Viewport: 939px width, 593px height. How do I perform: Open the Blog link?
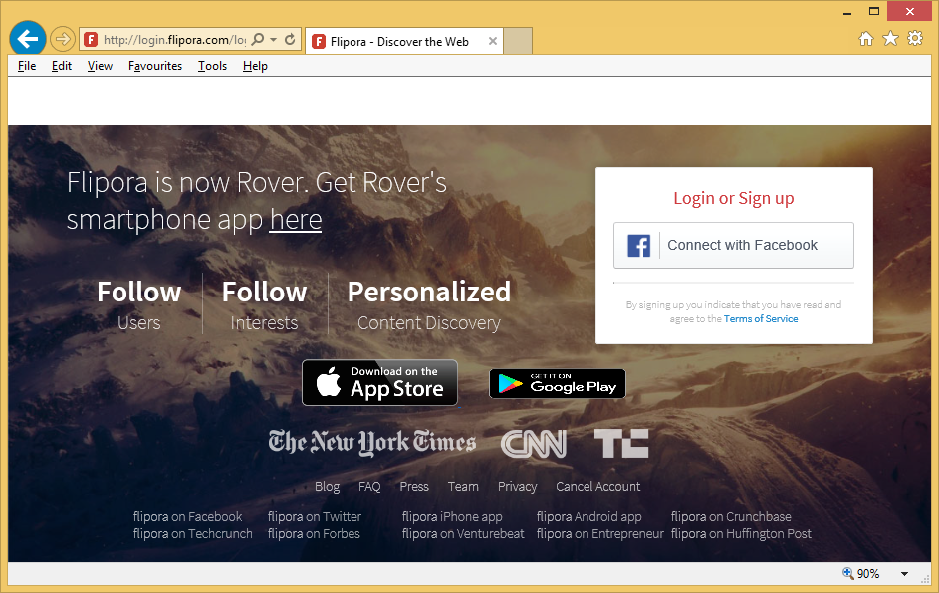point(327,487)
